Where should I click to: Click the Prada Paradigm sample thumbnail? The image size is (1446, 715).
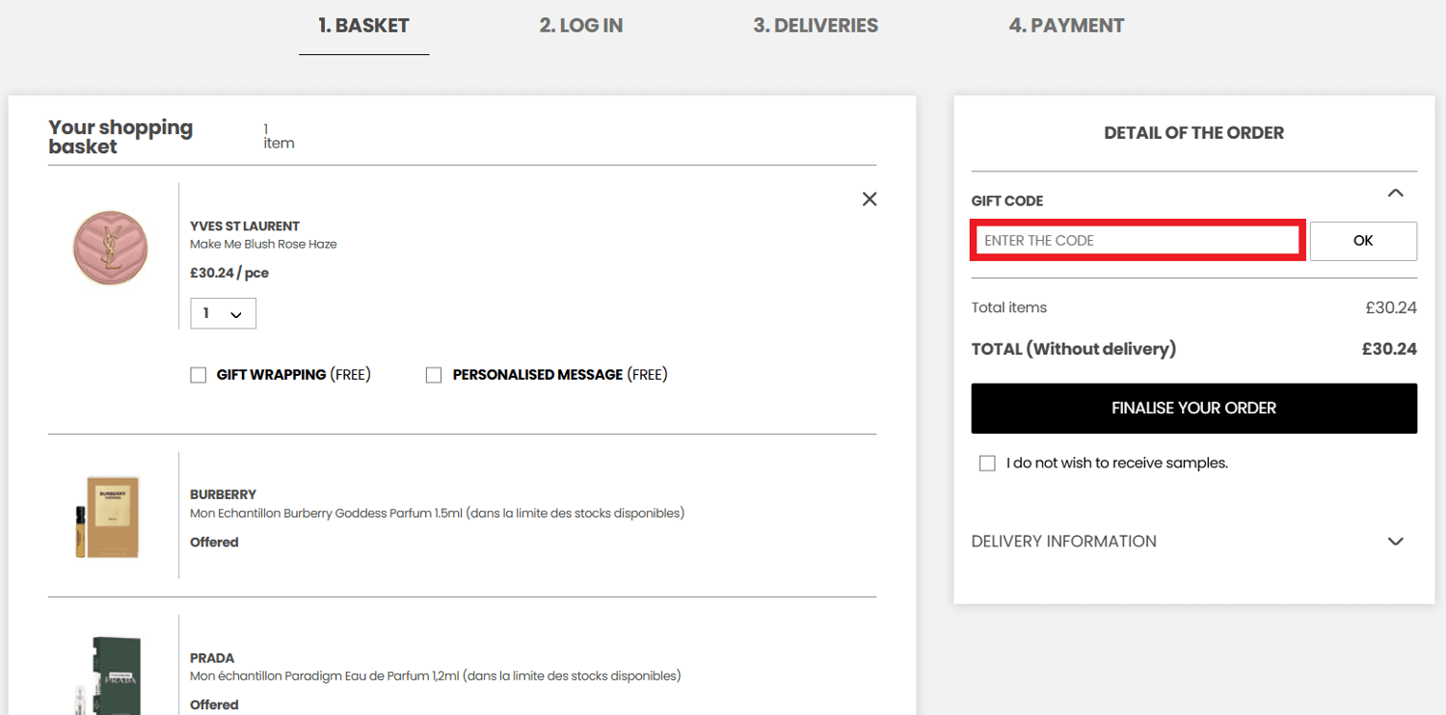coord(108,675)
